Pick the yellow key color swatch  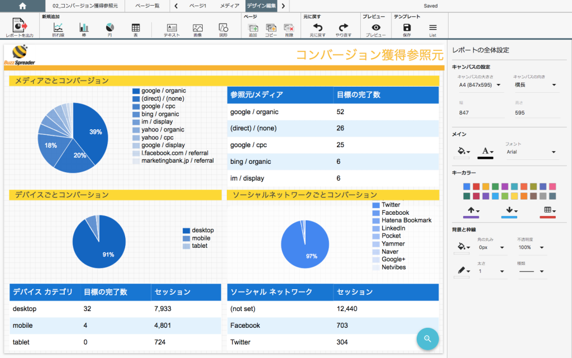[x=514, y=196]
